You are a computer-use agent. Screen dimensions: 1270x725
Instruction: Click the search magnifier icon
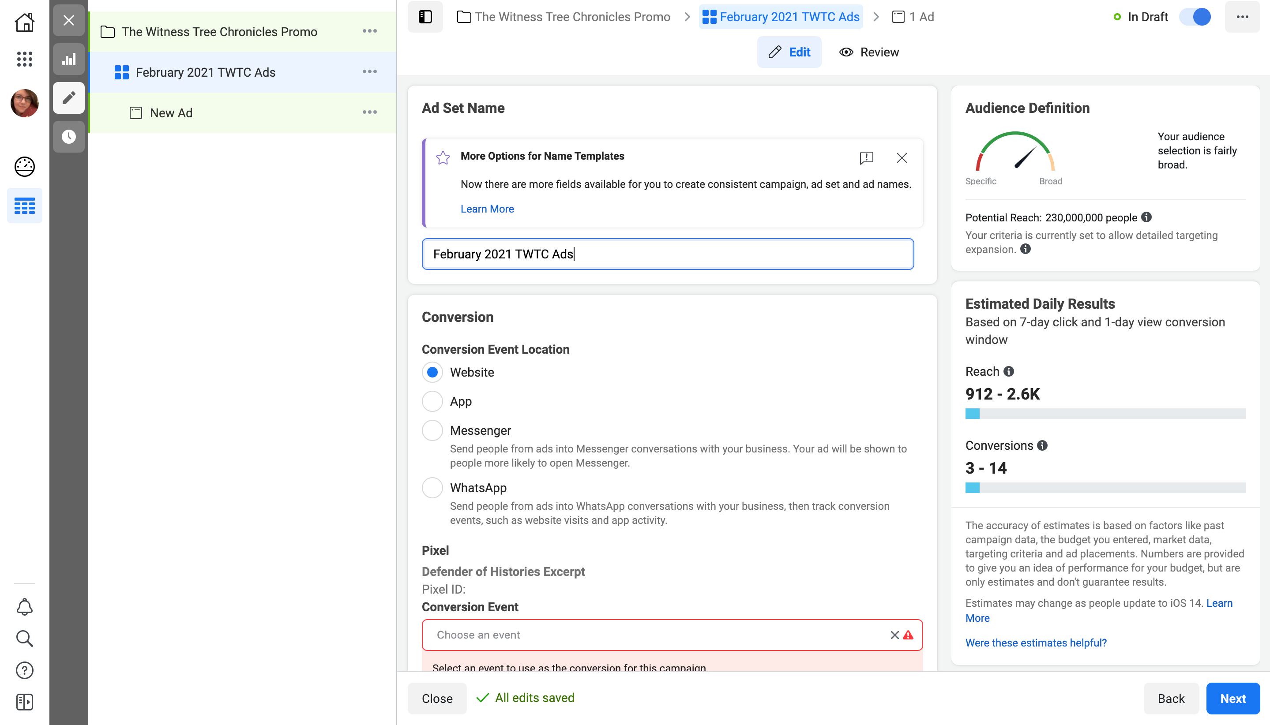[24, 639]
